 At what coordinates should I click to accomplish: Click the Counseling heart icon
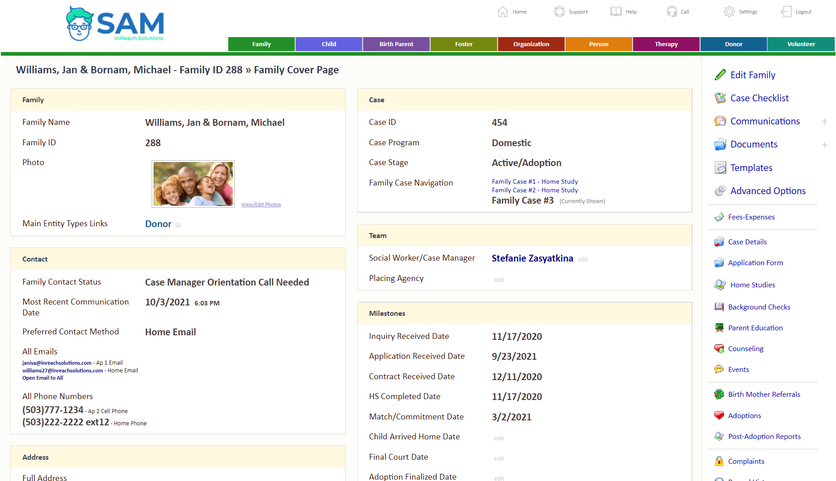(x=719, y=349)
